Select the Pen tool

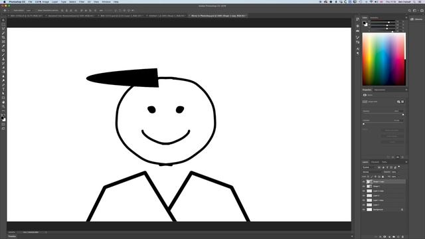click(3, 85)
